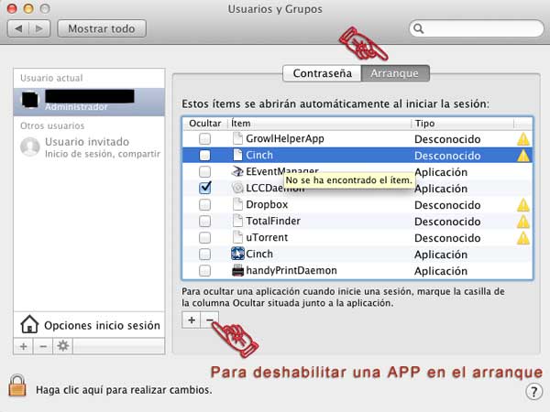Viewport: 550px width, 412px height.
Task: Remove a user with the sidebar minus button
Action: (x=43, y=346)
